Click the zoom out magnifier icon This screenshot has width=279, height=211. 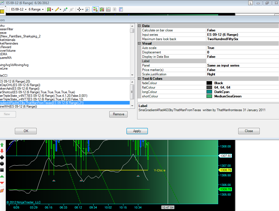coord(72,9)
